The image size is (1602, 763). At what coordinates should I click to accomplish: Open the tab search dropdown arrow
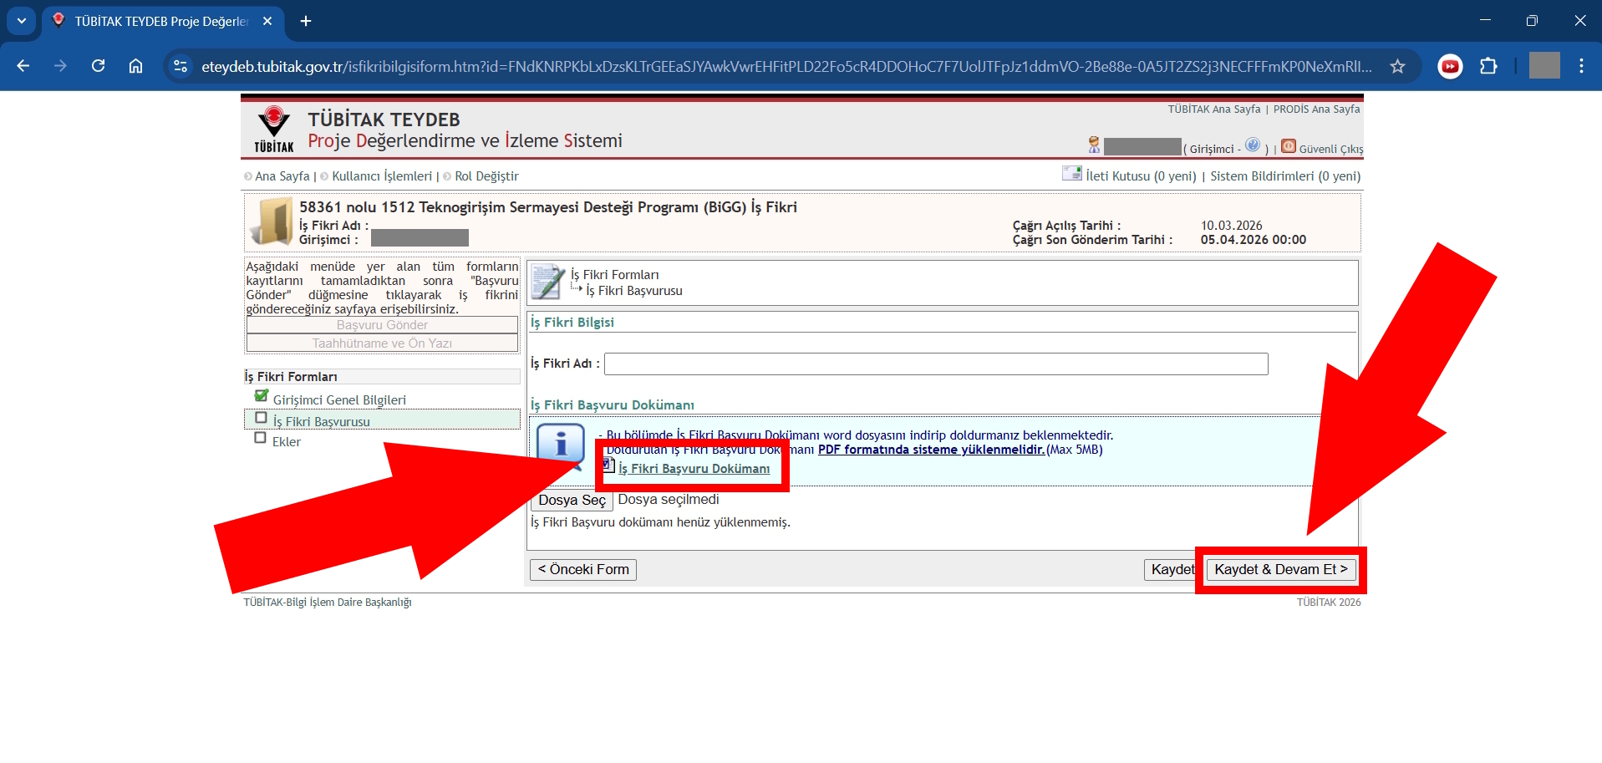point(22,21)
